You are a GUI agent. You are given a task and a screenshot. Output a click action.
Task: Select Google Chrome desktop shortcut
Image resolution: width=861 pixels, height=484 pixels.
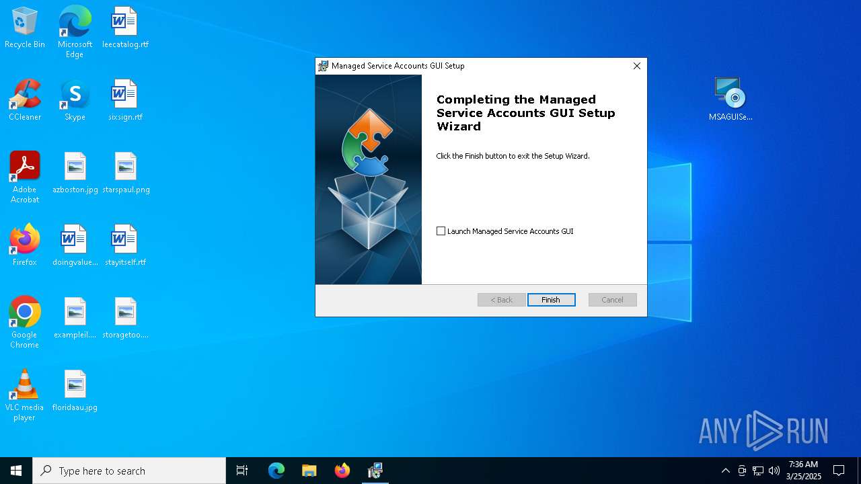tap(25, 323)
